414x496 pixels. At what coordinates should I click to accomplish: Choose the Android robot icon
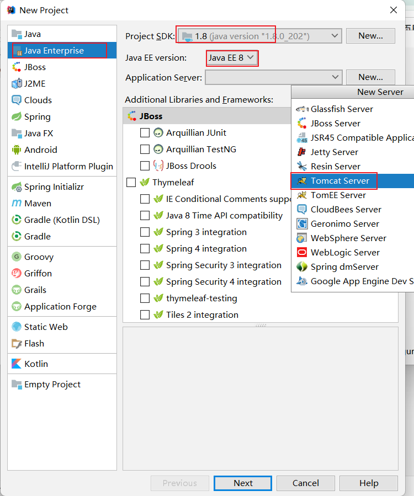click(17, 150)
